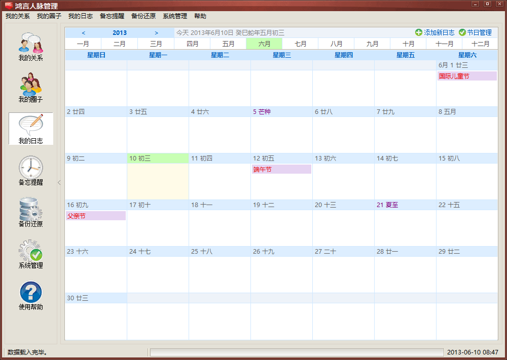Open 备忘提醒 clock icon
This screenshot has height=360, width=507.
click(x=31, y=167)
